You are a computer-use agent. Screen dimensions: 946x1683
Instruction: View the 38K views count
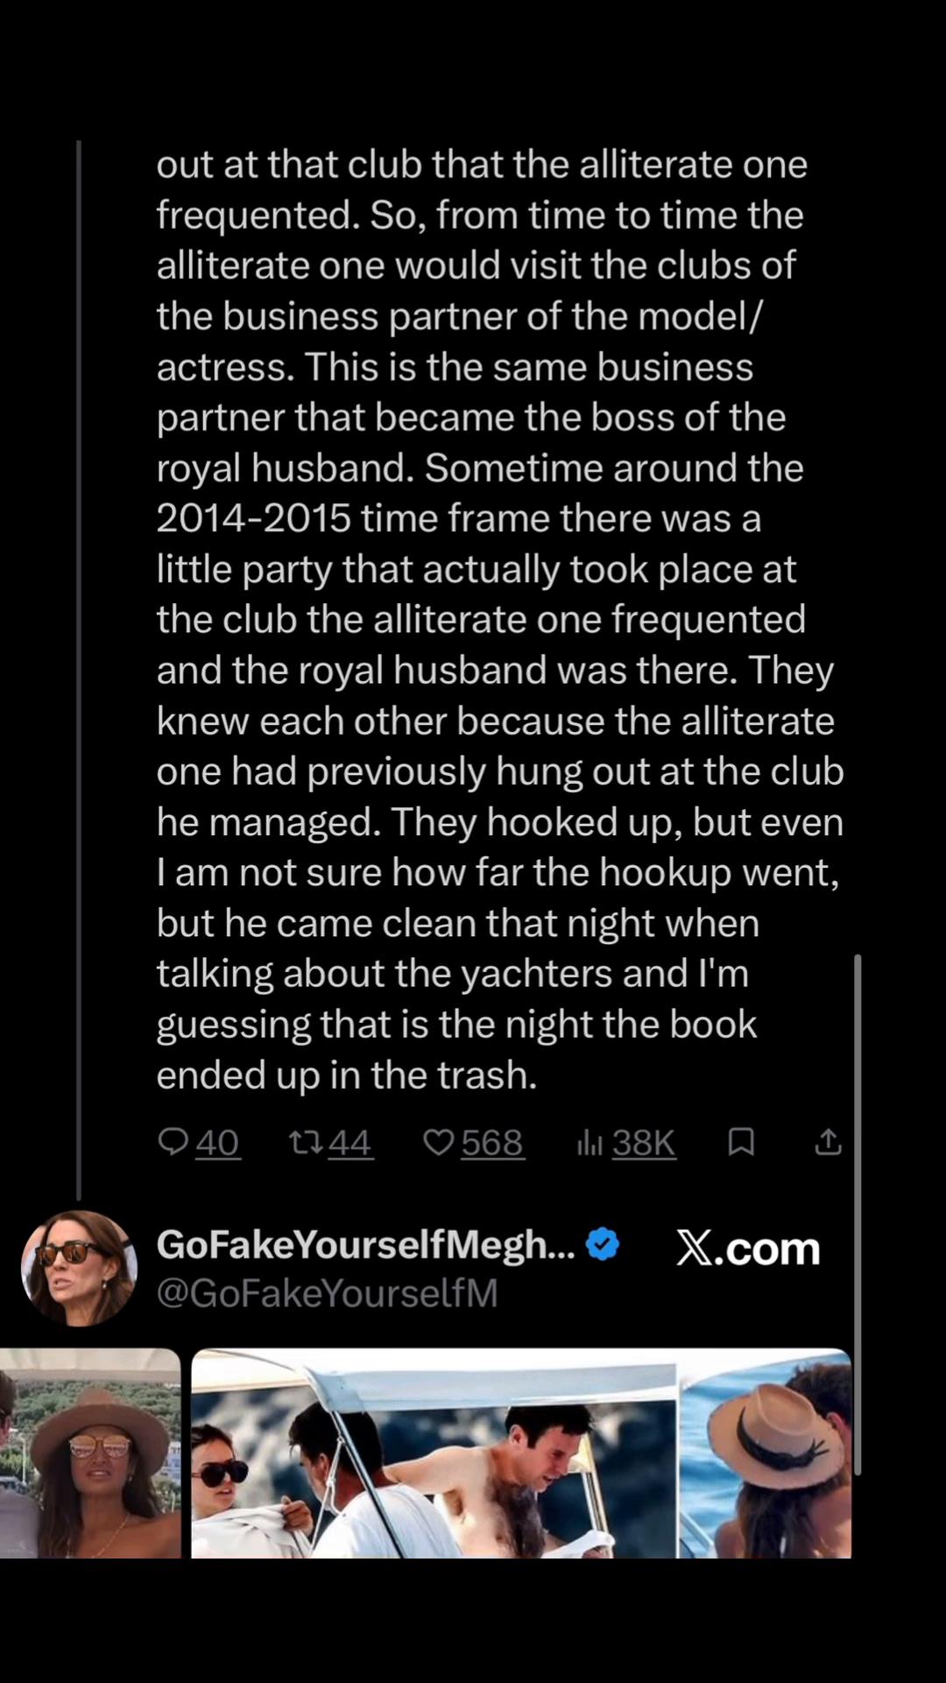644,1142
